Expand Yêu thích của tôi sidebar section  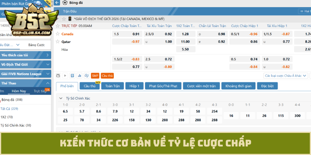25,55
